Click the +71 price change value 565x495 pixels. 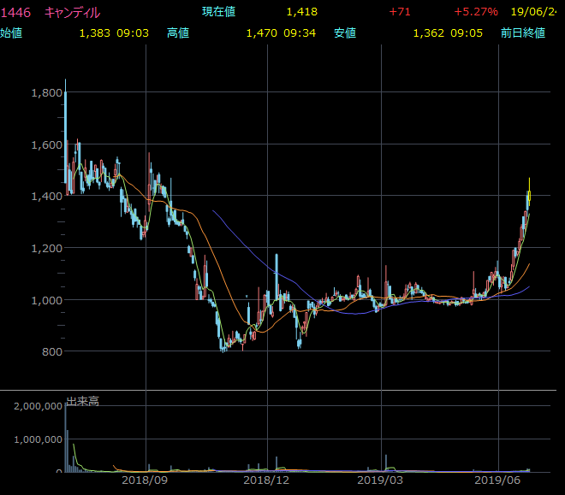pos(400,13)
